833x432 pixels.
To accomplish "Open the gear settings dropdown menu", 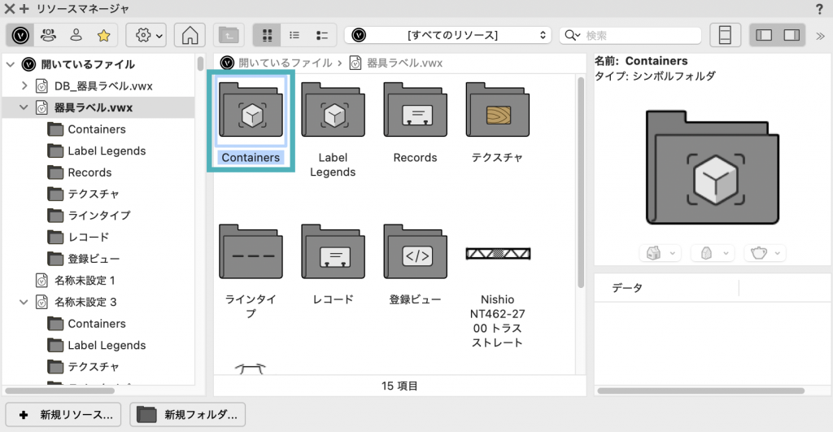I will [146, 35].
